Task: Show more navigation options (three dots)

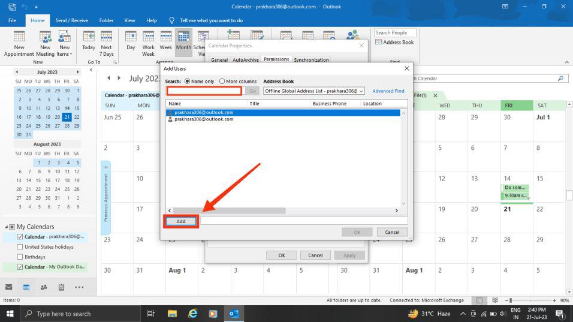Action: point(79,287)
